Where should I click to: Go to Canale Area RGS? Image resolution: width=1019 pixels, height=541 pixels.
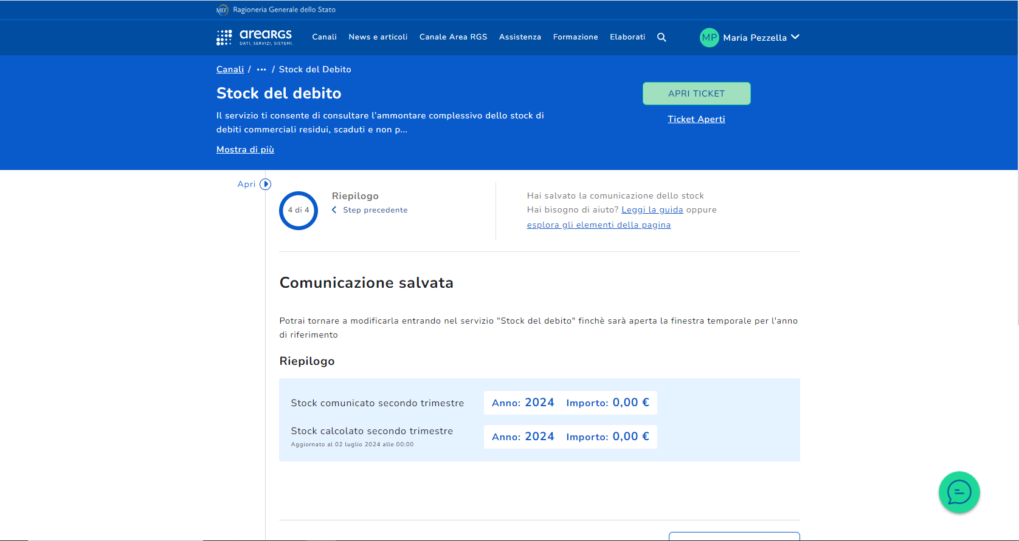pos(453,37)
